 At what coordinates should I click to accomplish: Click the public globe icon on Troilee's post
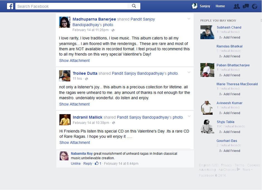point(86,79)
